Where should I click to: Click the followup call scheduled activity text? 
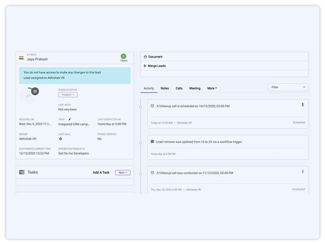[x=193, y=106]
